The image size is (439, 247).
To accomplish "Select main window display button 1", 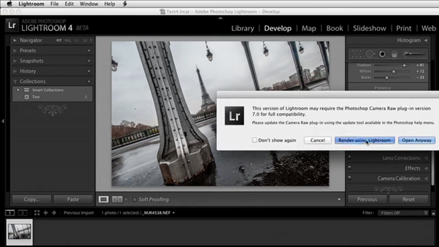I will click(x=10, y=213).
